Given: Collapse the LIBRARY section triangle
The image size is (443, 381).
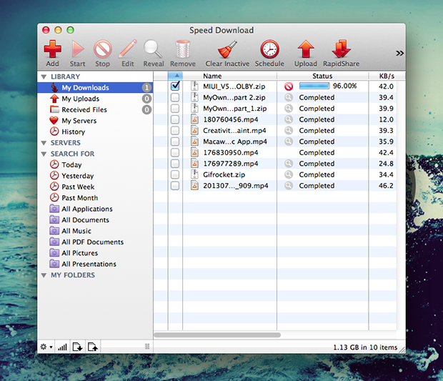Looking at the screenshot, I should coord(44,77).
